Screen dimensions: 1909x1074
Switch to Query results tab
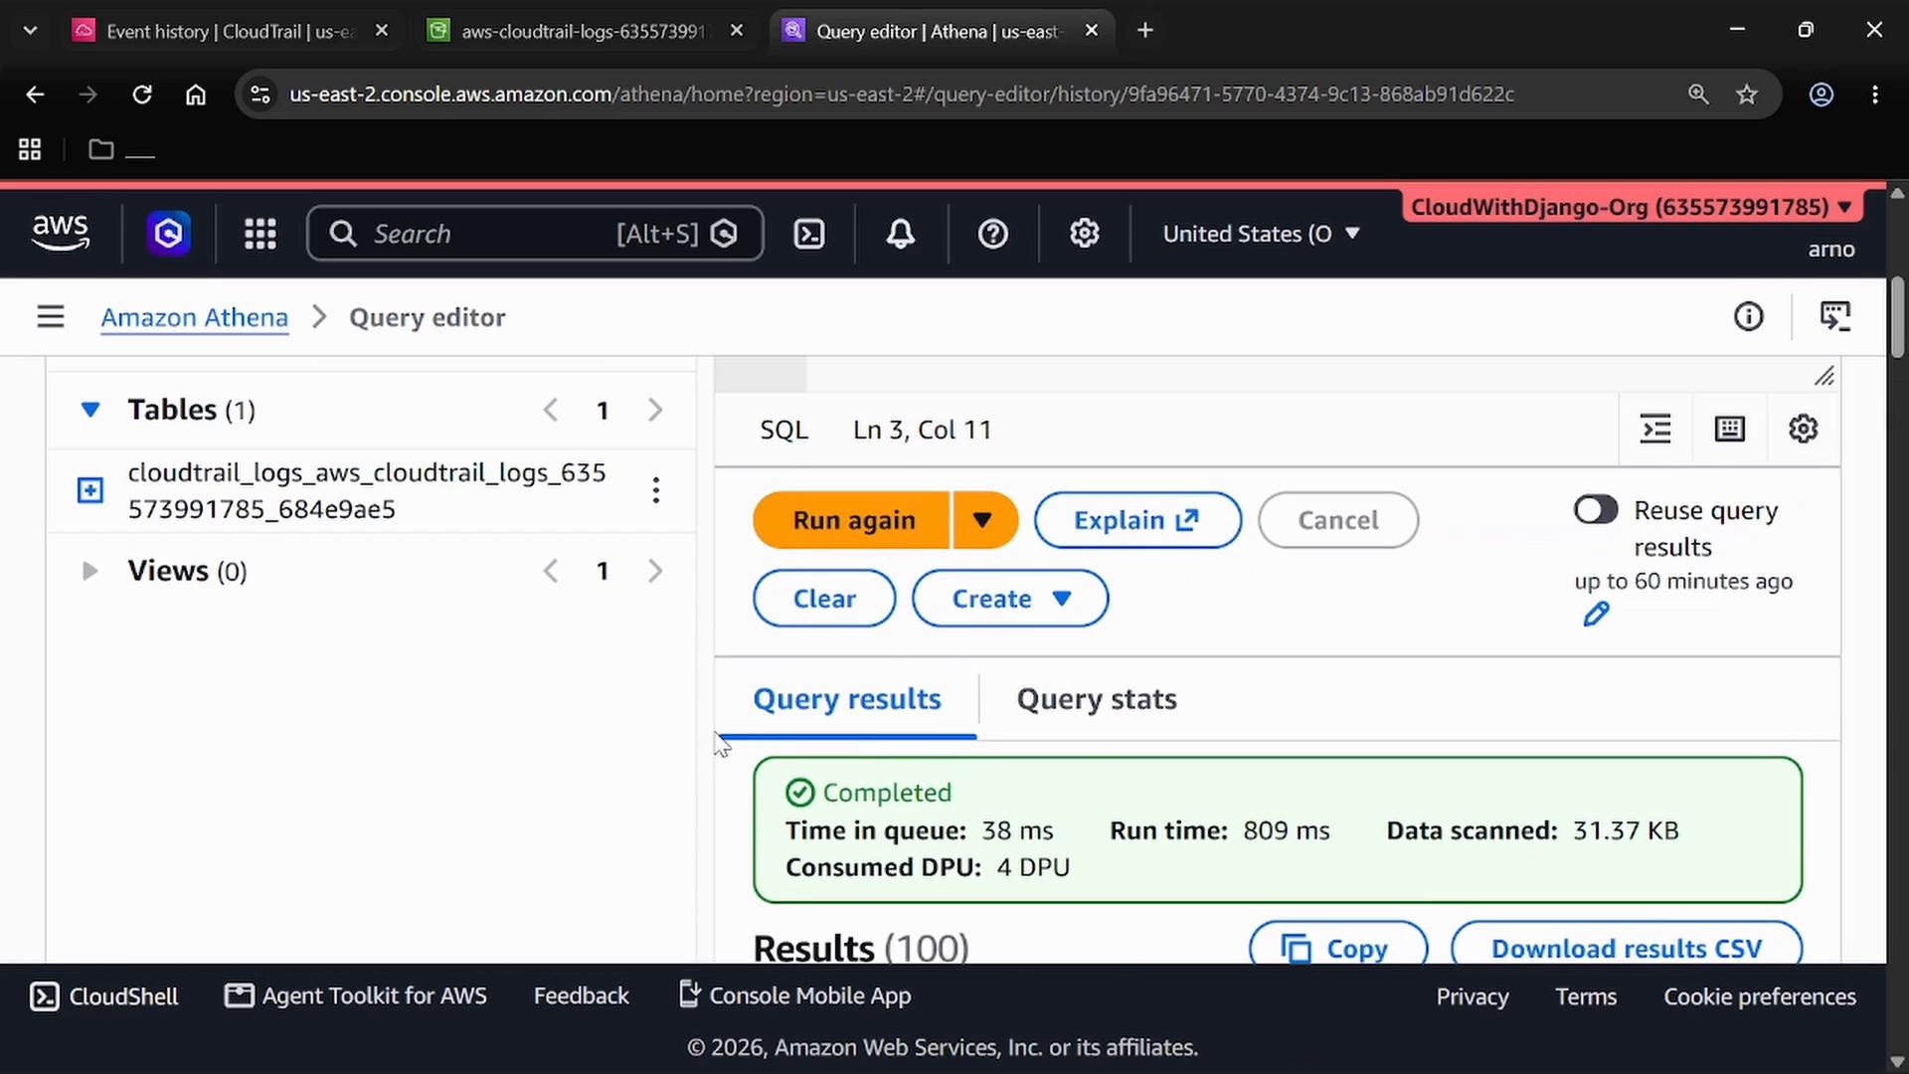[847, 699]
